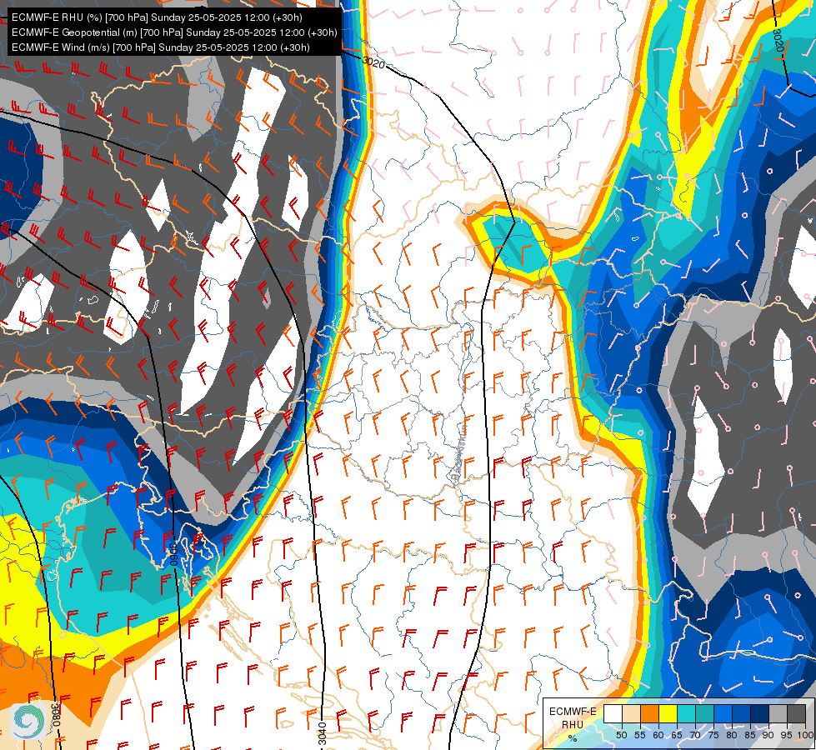Click the legend value '85'
This screenshot has width=816, height=750.
pos(750,736)
